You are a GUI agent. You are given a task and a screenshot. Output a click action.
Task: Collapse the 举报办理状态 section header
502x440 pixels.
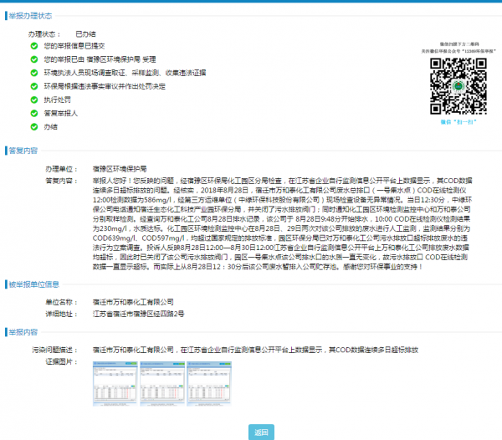pos(29,15)
